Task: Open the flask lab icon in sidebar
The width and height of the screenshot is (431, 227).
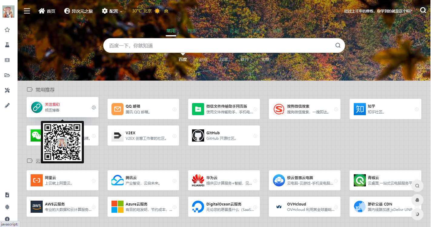Action: coord(7,45)
